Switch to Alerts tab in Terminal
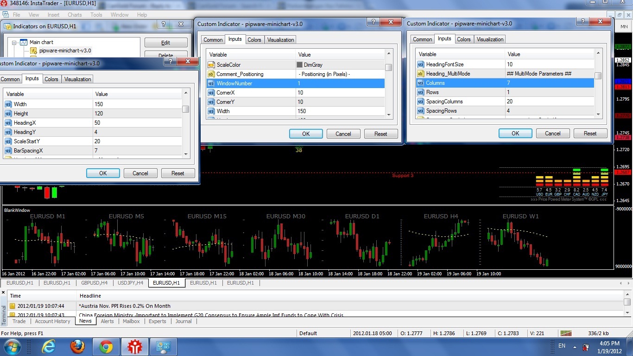 (x=108, y=321)
